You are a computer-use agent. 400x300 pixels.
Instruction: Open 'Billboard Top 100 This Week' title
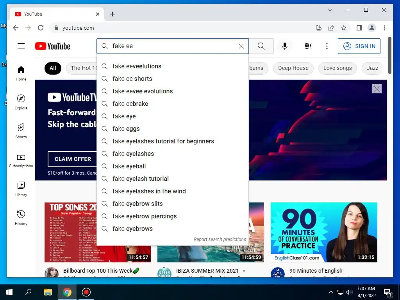102,271
